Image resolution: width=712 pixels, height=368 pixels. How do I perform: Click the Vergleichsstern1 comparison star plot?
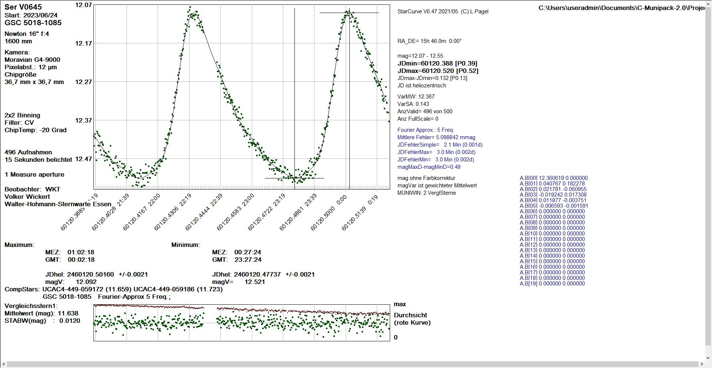[x=242, y=322]
